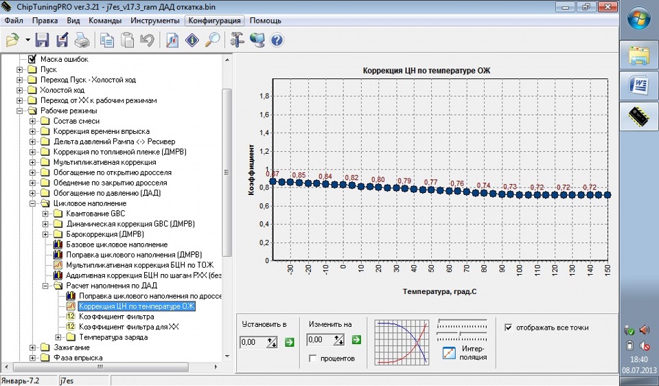659x386 pixels.
Task: Click the Save As floppy-with-pencil icon
Action: (x=62, y=41)
